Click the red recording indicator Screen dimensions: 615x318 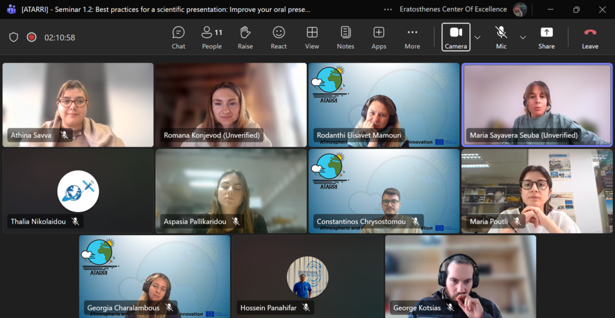tap(31, 37)
